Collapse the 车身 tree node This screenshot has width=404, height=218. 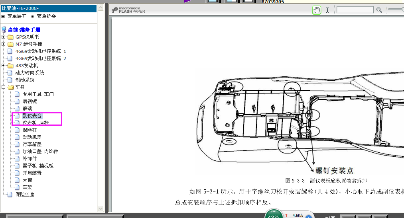(4, 87)
